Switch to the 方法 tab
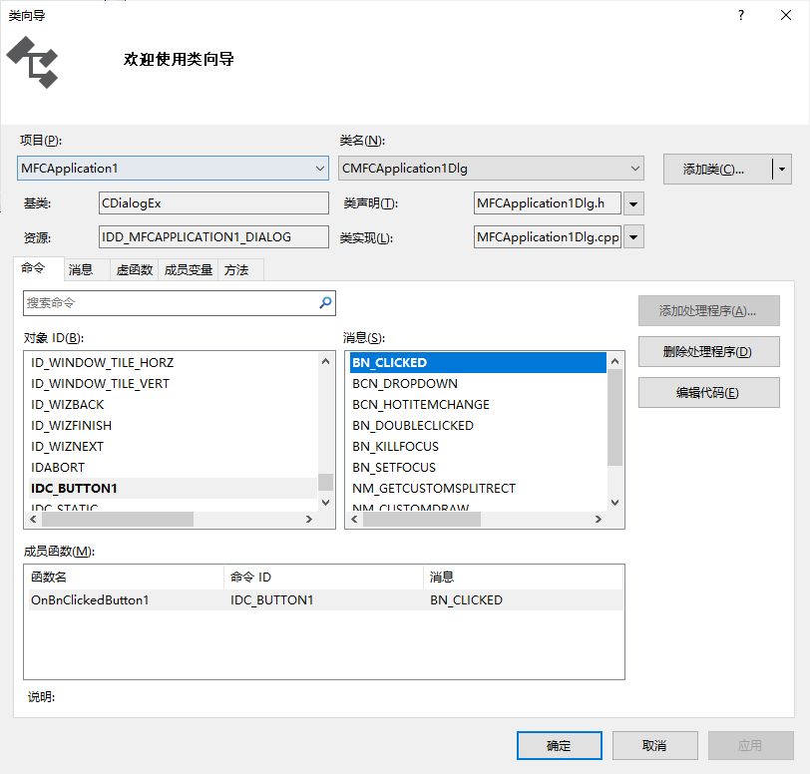The image size is (810, 774). (240, 269)
